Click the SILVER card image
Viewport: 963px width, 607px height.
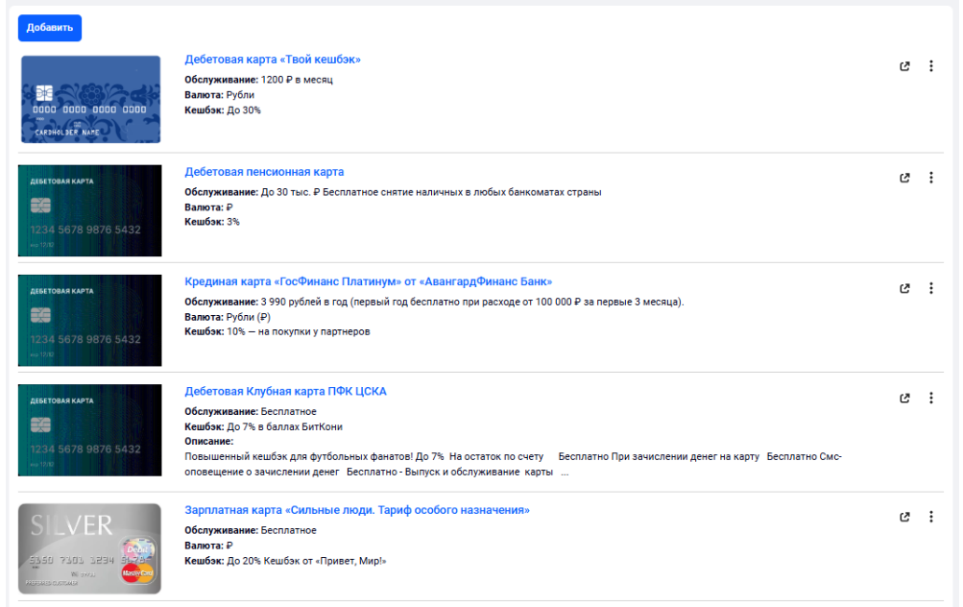(89, 548)
